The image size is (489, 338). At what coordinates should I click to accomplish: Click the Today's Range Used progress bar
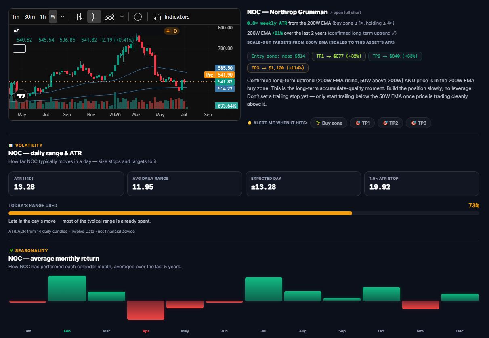pos(244,213)
